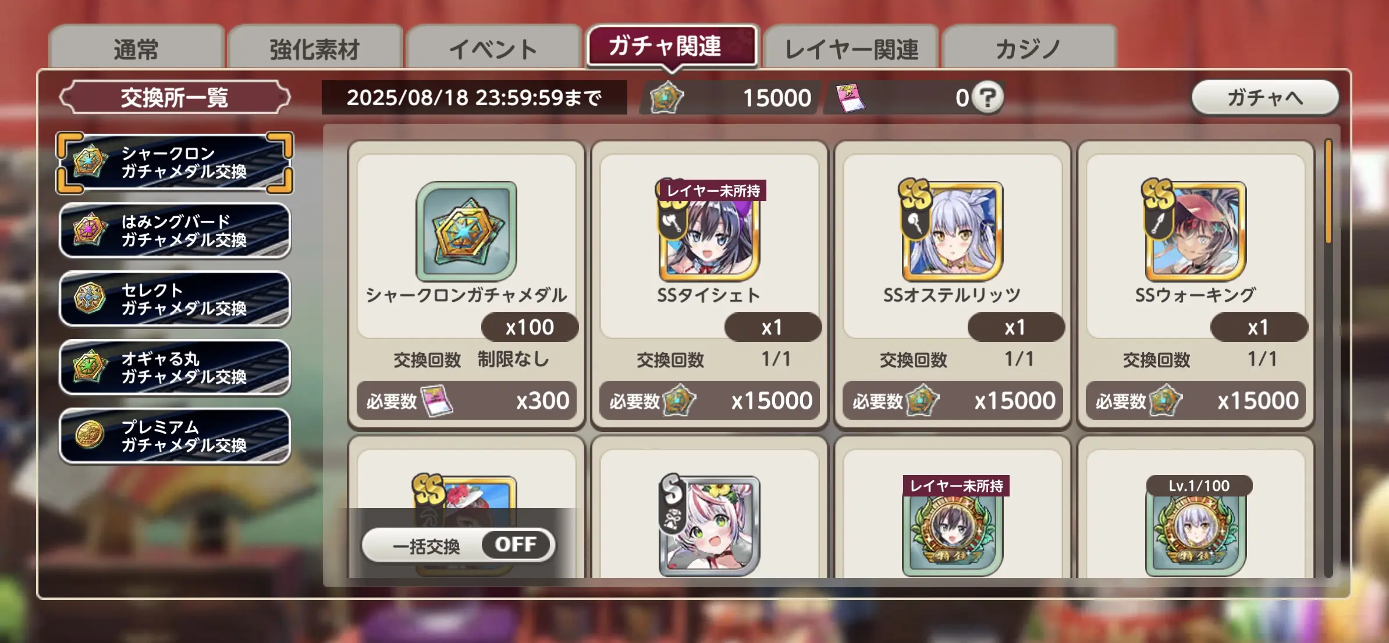
Task: Choose オギャる丸 ガチャメダル交換 from list
Action: [x=175, y=367]
